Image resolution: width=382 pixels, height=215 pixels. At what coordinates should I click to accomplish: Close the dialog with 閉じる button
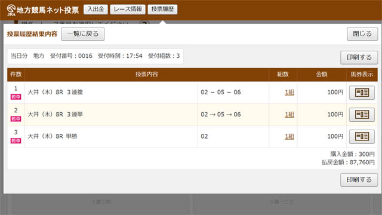(362, 34)
